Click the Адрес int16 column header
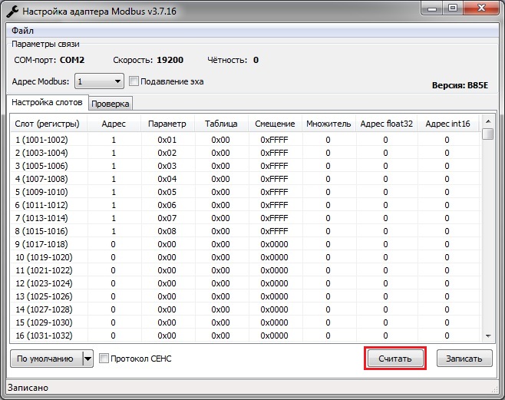This screenshot has width=505, height=400. coord(447,124)
